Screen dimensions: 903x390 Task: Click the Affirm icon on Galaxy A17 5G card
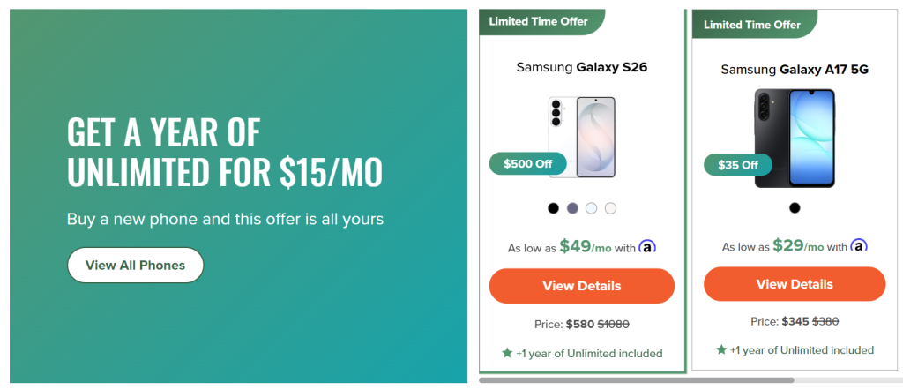pyautogui.click(x=859, y=246)
